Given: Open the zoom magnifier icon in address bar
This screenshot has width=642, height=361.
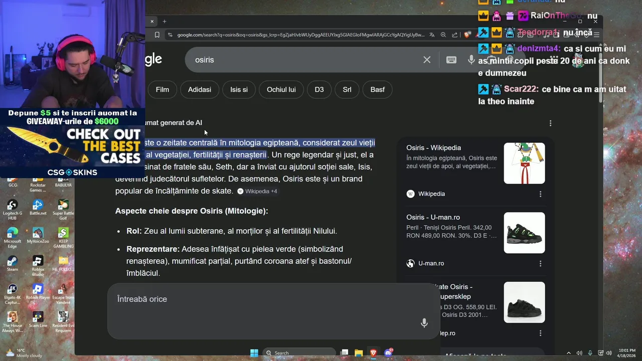Looking at the screenshot, I should [x=443, y=35].
